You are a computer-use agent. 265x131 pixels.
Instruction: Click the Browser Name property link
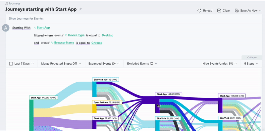[64, 43]
